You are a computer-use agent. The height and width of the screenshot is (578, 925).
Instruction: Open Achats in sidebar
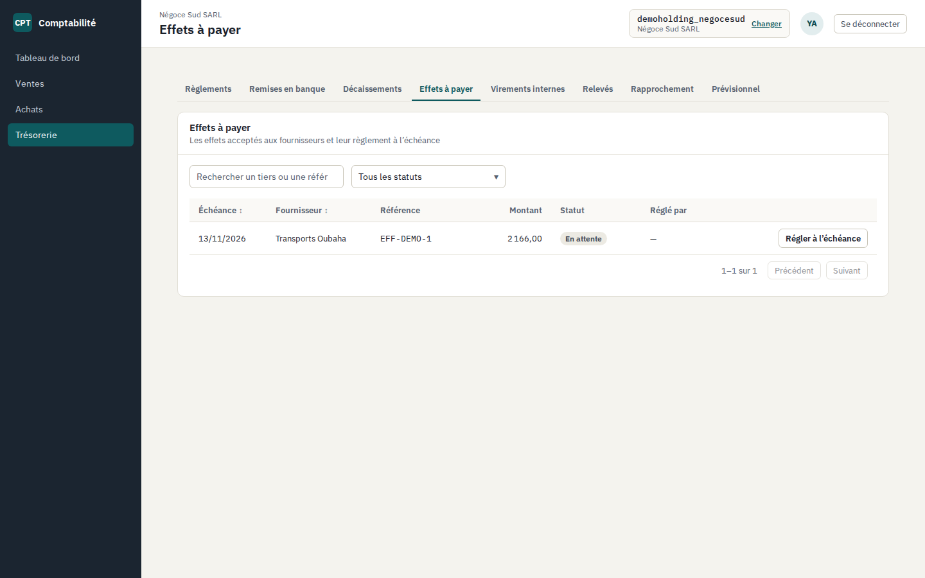pyautogui.click(x=71, y=109)
